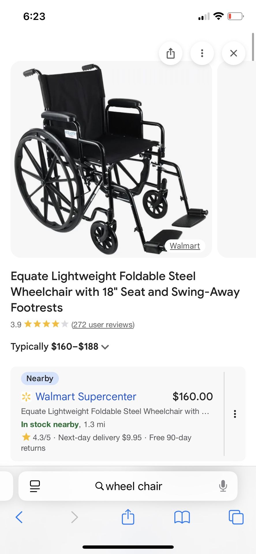Screen dimensions: 256x554
Task: Tap the Safari share icon in bottom toolbar
Action: tap(128, 517)
